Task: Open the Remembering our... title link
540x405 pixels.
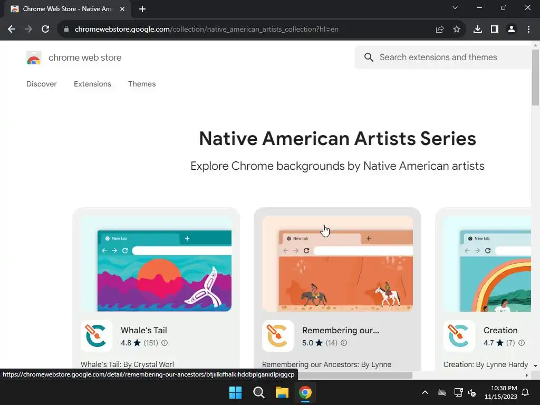Action: pyautogui.click(x=341, y=330)
